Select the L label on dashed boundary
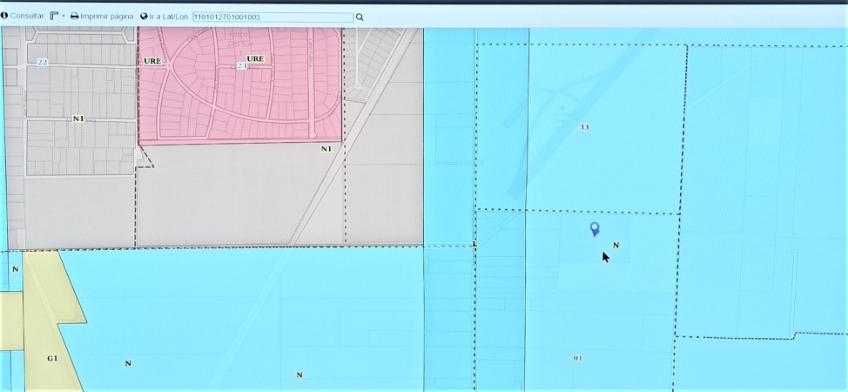The width and height of the screenshot is (848, 392). pyautogui.click(x=474, y=245)
